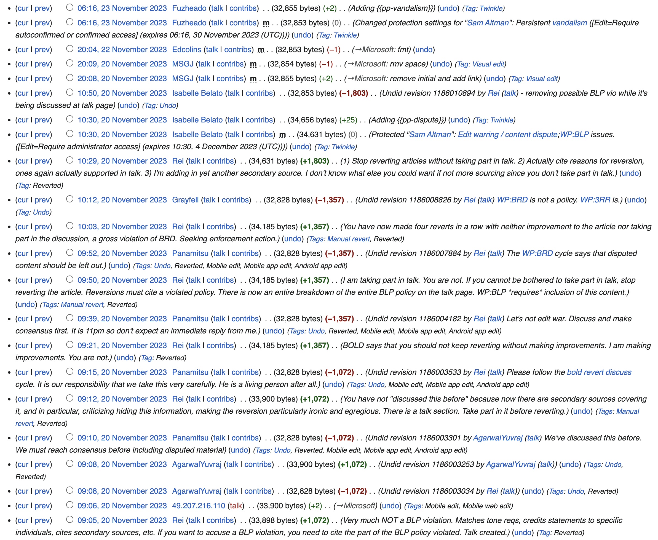Open the WP:3RR link in Grayfell's summary
This screenshot has width=658, height=540.
(x=595, y=200)
